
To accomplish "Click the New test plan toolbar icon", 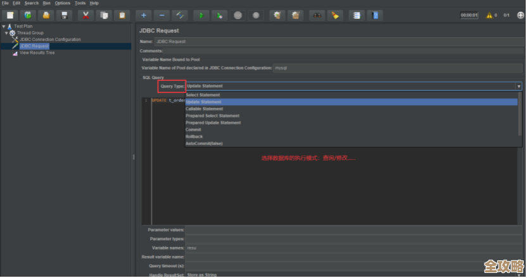I will coord(10,15).
